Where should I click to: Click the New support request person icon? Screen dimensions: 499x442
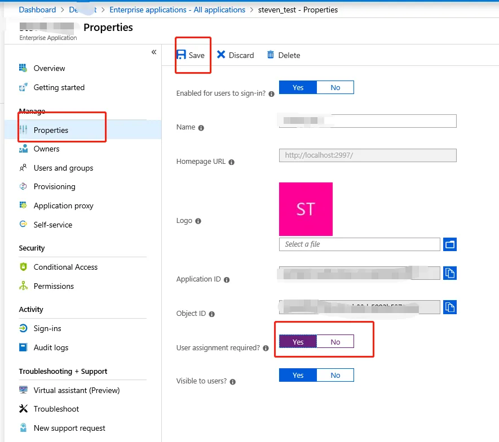coord(23,428)
